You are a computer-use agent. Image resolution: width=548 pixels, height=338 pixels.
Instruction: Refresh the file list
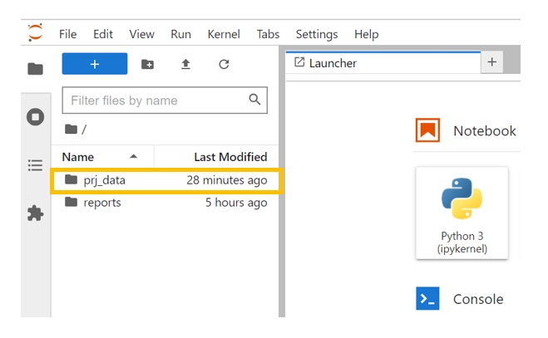[223, 64]
